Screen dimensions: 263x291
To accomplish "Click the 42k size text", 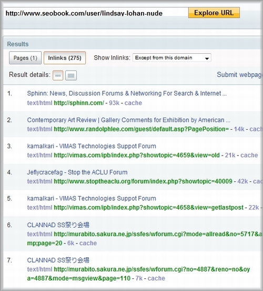I will 242,181.
